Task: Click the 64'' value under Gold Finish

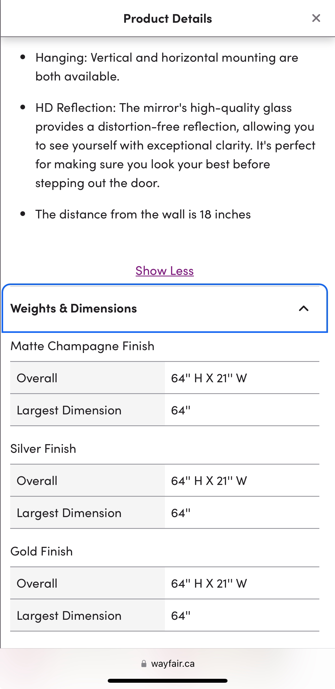Action: click(x=181, y=615)
